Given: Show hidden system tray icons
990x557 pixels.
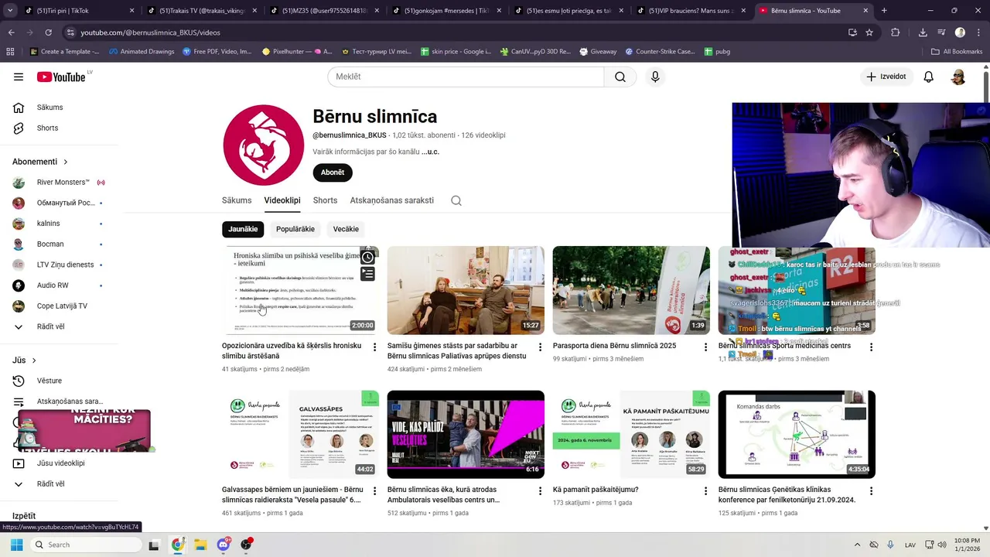Looking at the screenshot, I should (x=857, y=545).
